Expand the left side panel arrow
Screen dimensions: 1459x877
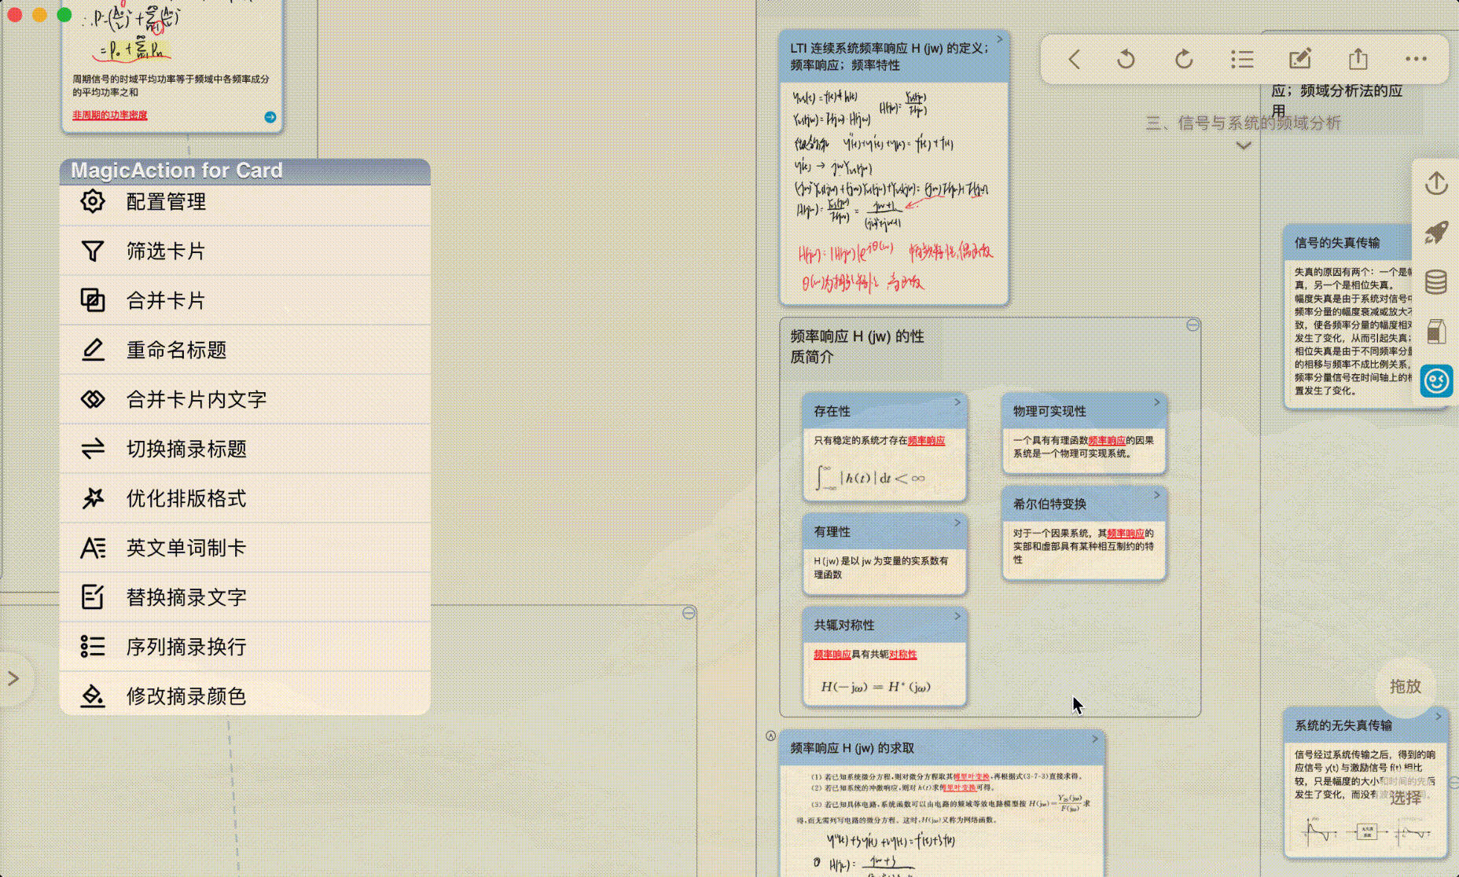[13, 678]
